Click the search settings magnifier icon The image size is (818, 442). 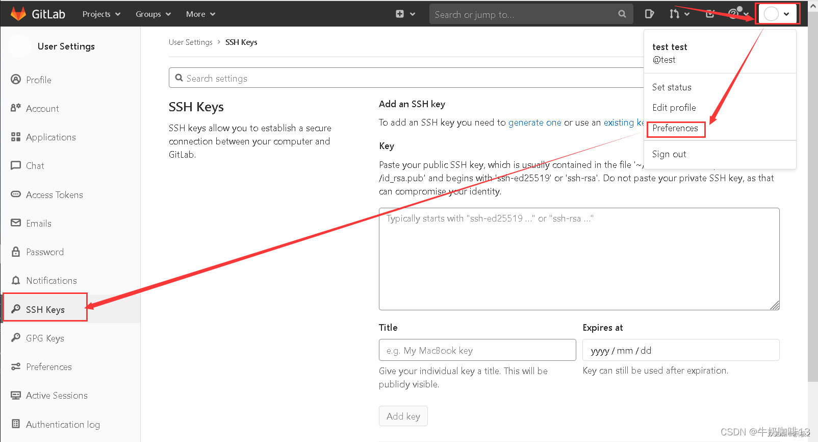pyautogui.click(x=179, y=78)
